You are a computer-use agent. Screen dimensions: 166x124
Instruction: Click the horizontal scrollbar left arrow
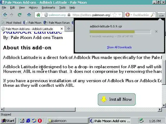[2, 110]
